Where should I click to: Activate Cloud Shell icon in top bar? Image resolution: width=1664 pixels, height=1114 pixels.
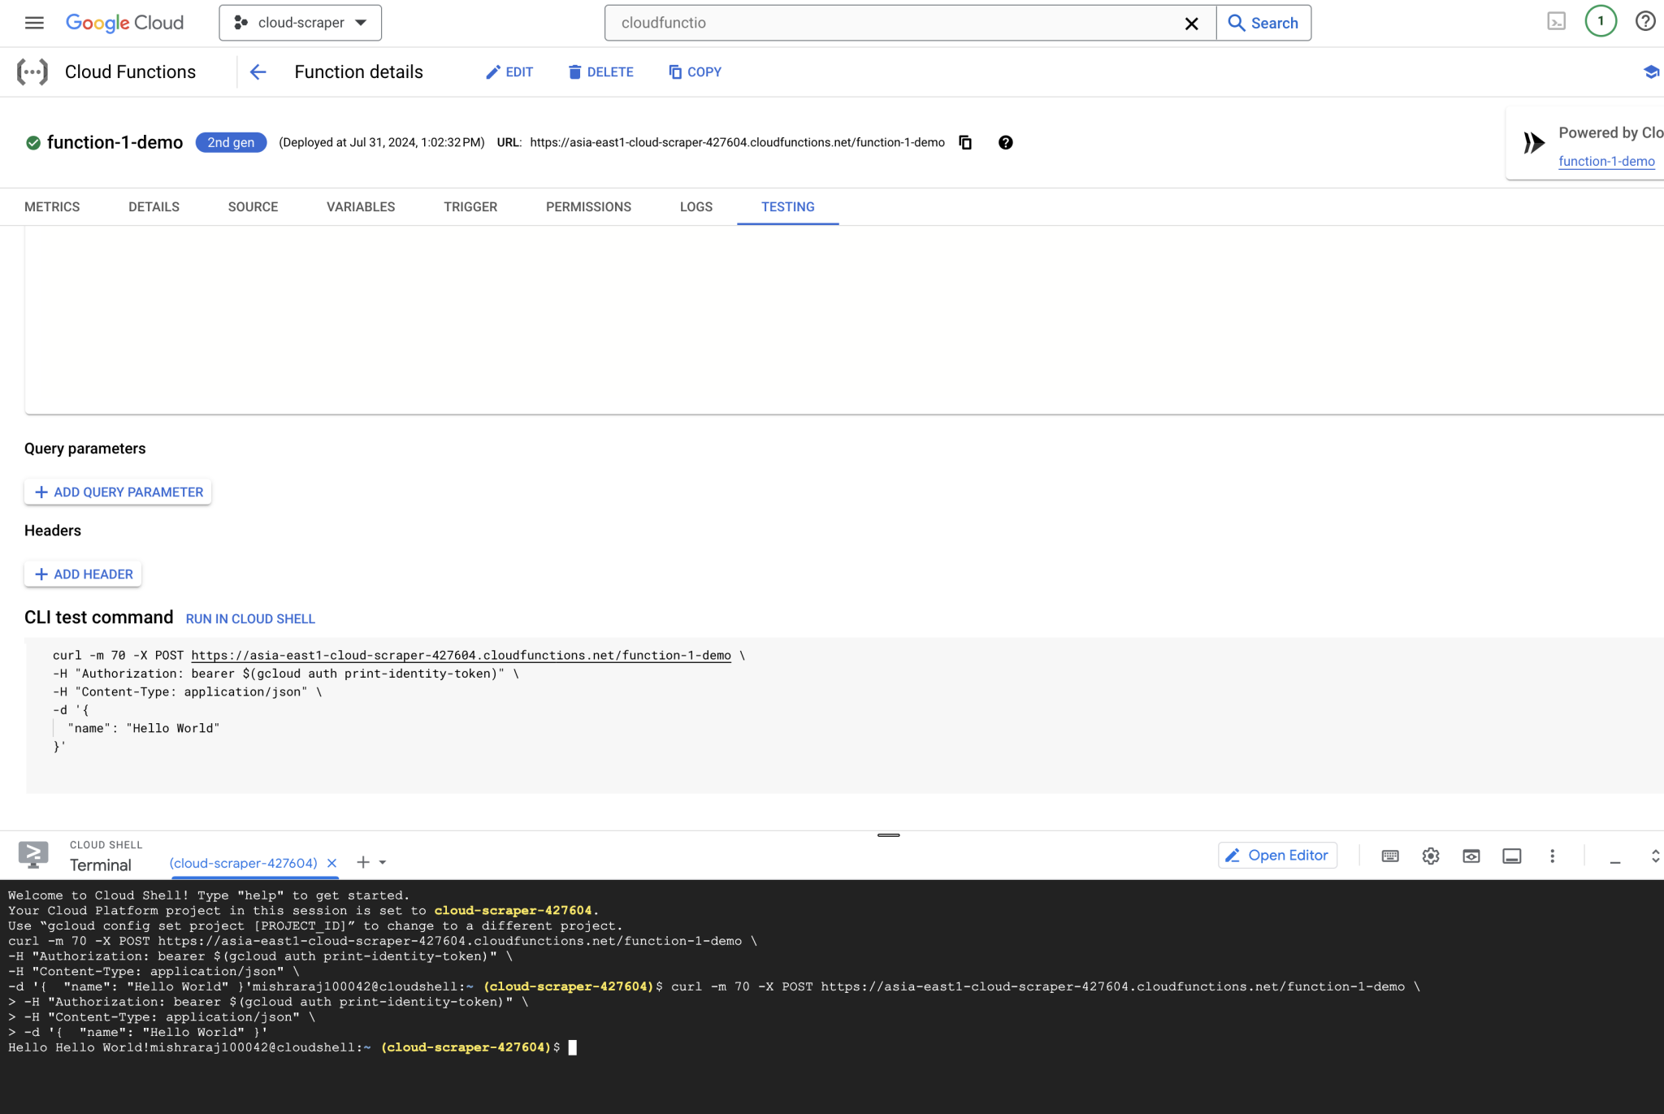(x=1557, y=22)
